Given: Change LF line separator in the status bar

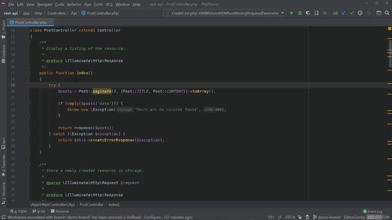Looking at the screenshot, I should pyautogui.click(x=279, y=218).
